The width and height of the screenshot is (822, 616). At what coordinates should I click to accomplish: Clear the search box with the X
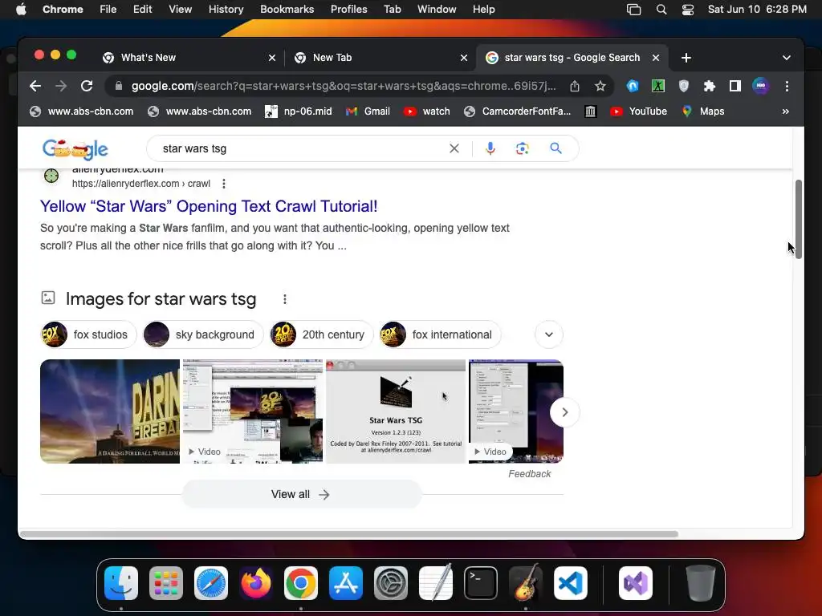coord(454,148)
